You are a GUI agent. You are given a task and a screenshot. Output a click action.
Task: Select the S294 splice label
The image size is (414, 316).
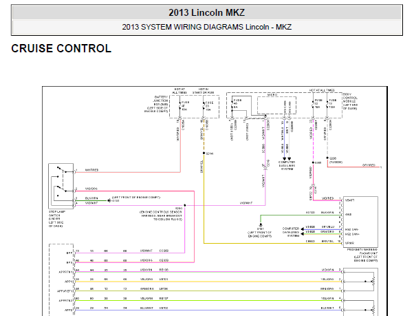pyautogui.click(x=210, y=154)
